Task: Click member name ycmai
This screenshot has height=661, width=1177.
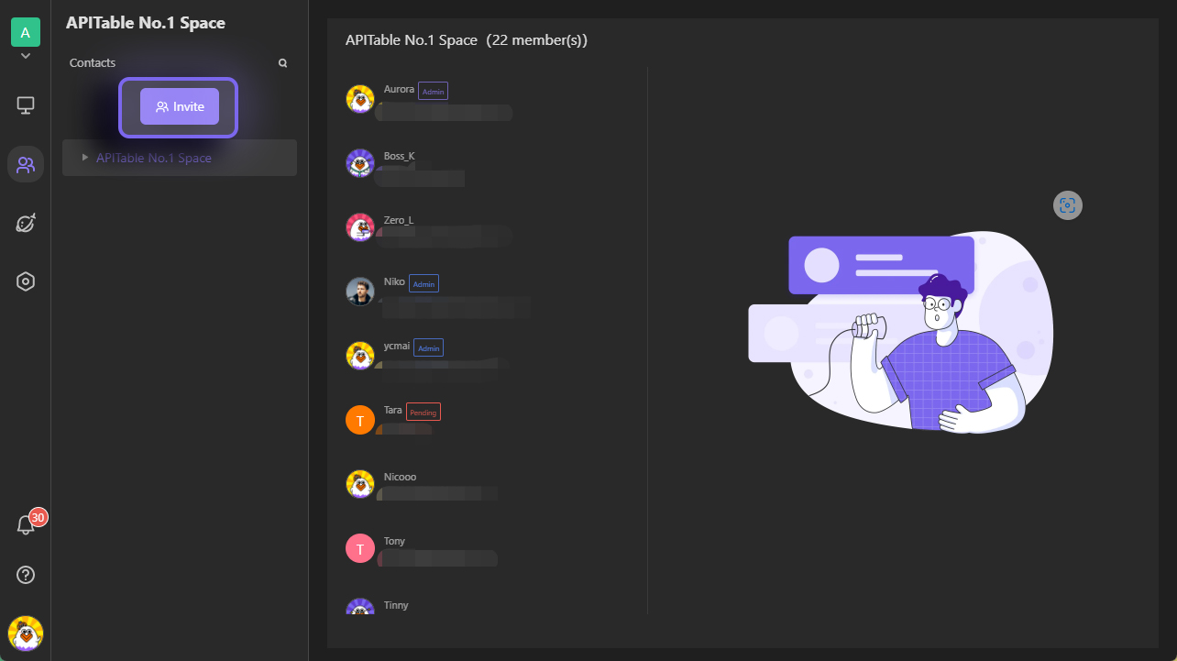Action: (397, 346)
